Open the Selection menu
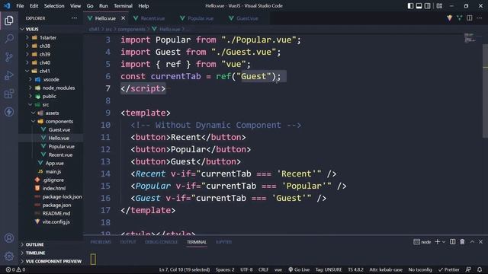Screen dimensions: 488x274 pyautogui.click(x=54, y=5)
